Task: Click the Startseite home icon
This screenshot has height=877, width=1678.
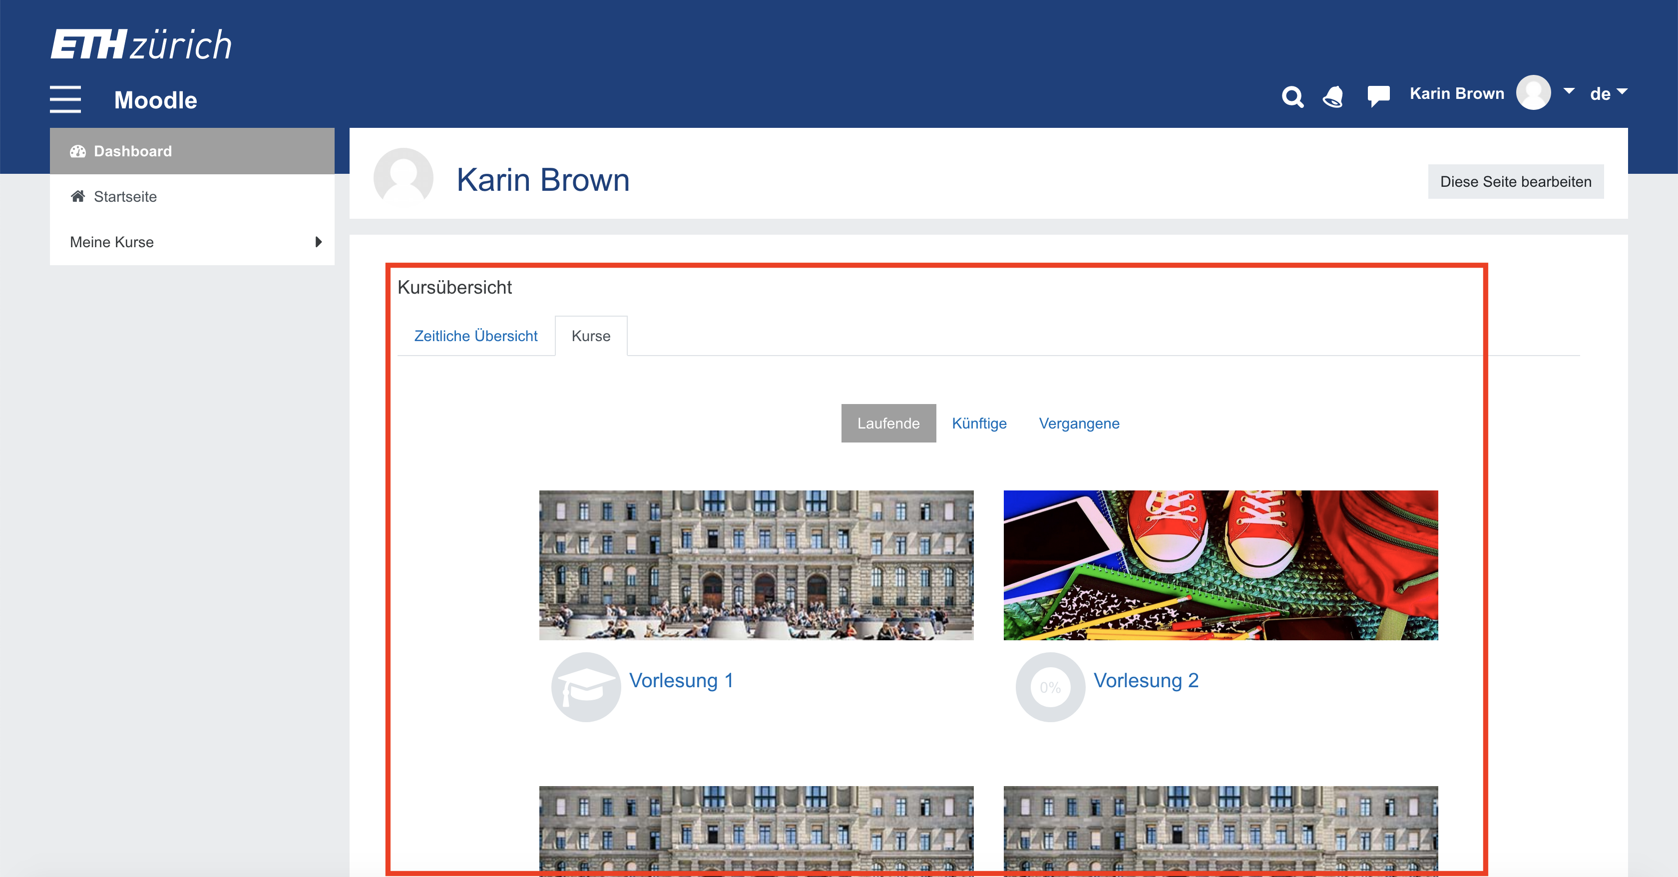Action: click(x=78, y=196)
